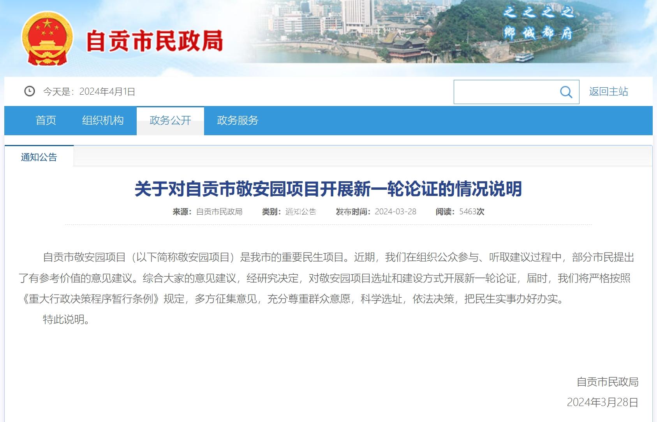Click the clock icon beside today's date
Image resolution: width=657 pixels, height=422 pixels.
[x=30, y=91]
